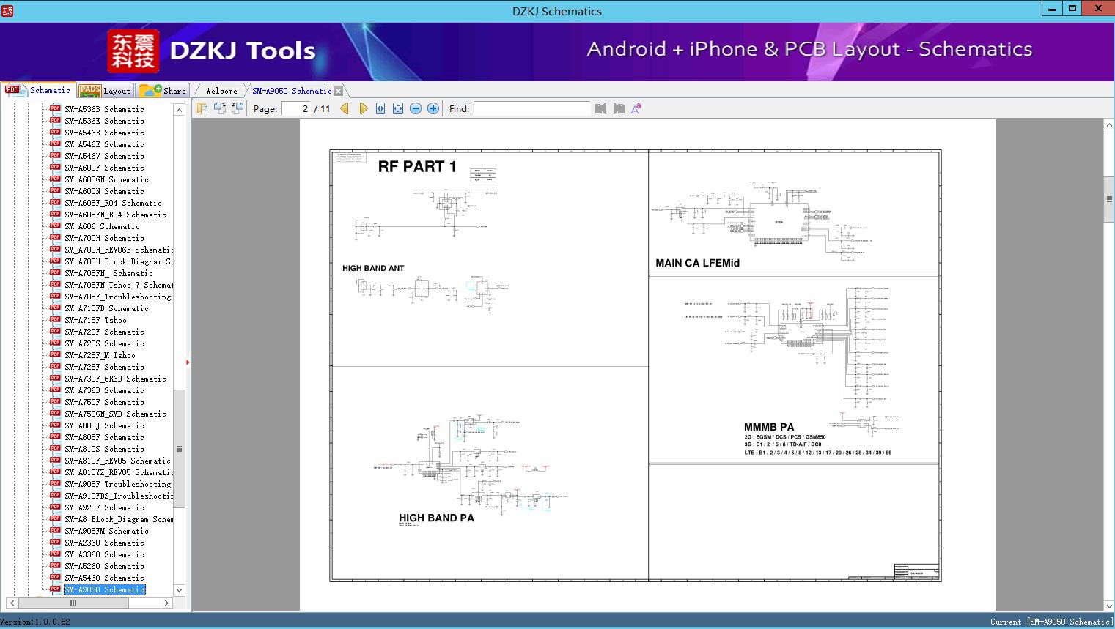1115x629 pixels.
Task: Click the tree list scroll-up arrow
Action: pos(179,110)
